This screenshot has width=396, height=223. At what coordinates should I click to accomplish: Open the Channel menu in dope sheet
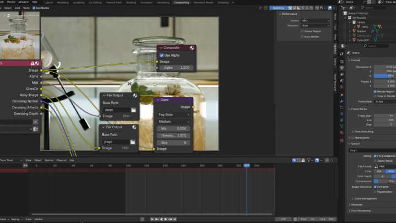[62, 160]
